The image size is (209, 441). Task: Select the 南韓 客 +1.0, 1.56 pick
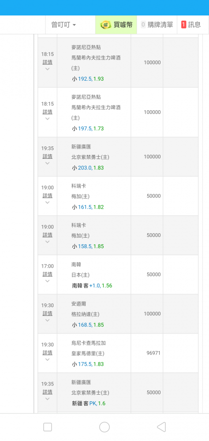(x=92, y=286)
